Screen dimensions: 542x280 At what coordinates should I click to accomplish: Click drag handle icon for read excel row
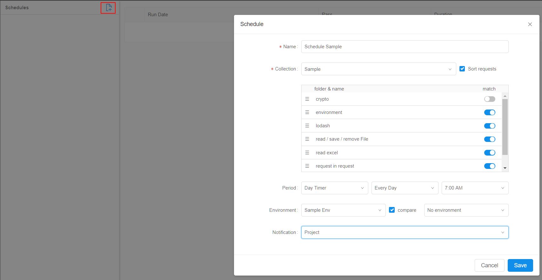307,153
